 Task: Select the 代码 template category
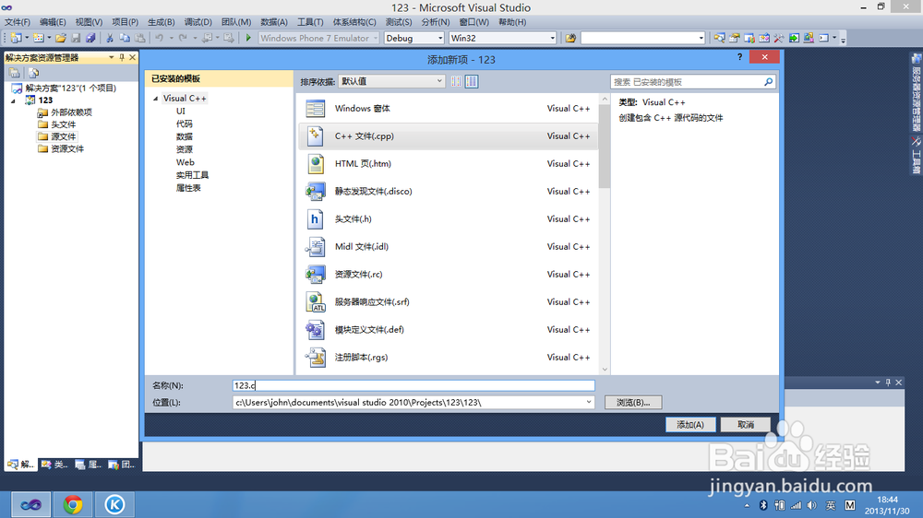pos(185,124)
